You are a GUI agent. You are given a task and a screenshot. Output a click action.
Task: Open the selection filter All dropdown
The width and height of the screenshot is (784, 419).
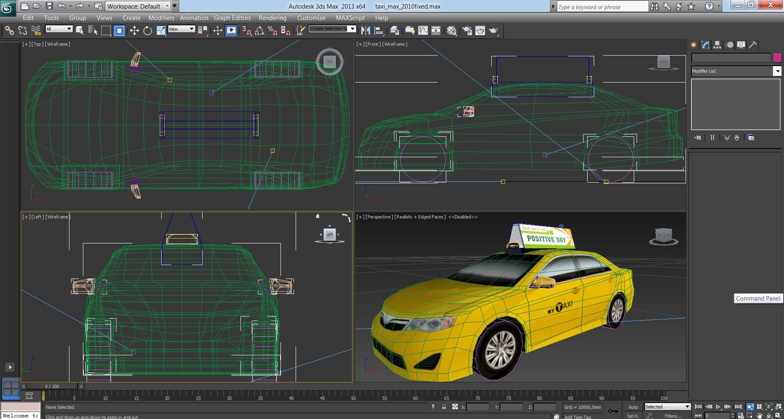pyautogui.click(x=59, y=29)
